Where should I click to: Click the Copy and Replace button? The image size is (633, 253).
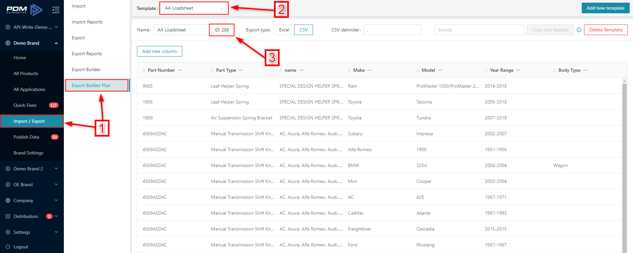tap(550, 30)
